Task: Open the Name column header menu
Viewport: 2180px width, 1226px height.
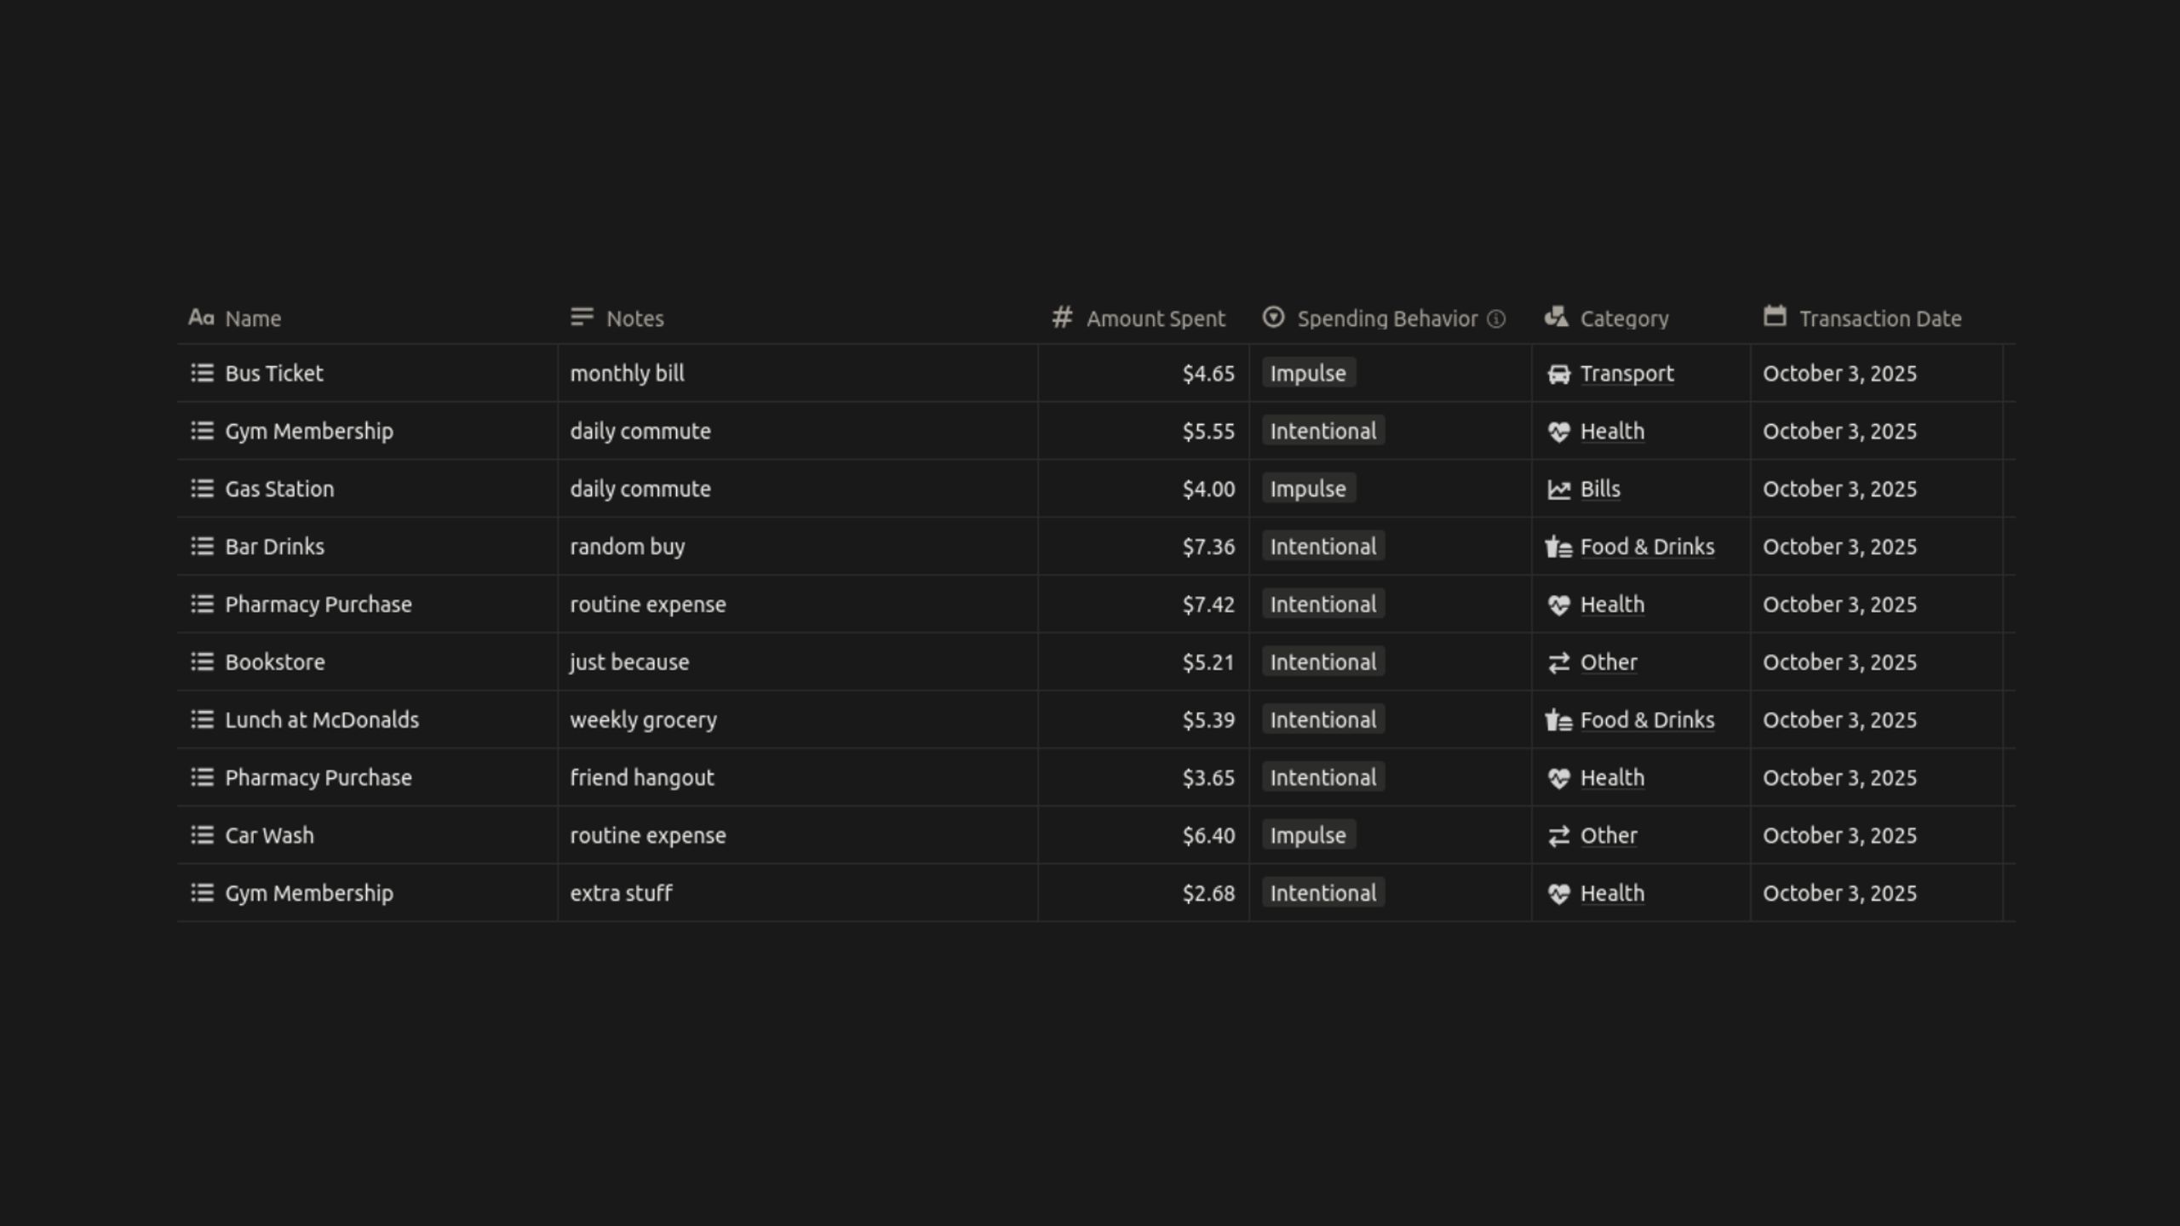Action: [x=367, y=318]
